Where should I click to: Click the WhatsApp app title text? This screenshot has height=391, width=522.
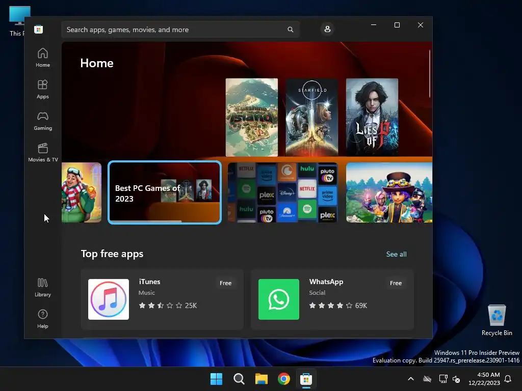326,282
